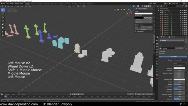
Task: Switch to rendered viewport shading
Action: (151, 6)
